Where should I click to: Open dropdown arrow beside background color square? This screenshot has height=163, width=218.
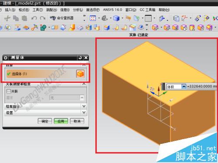pos(154,18)
